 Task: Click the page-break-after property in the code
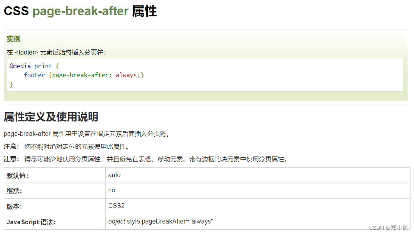(78, 75)
